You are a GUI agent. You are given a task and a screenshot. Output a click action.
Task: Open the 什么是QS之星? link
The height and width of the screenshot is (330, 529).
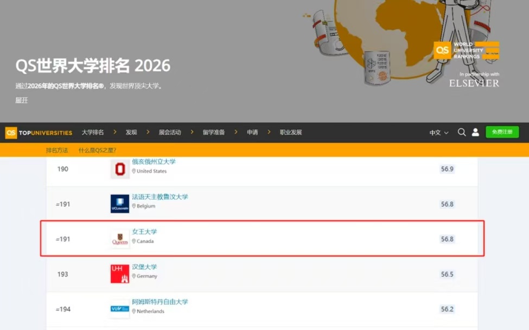click(x=97, y=150)
